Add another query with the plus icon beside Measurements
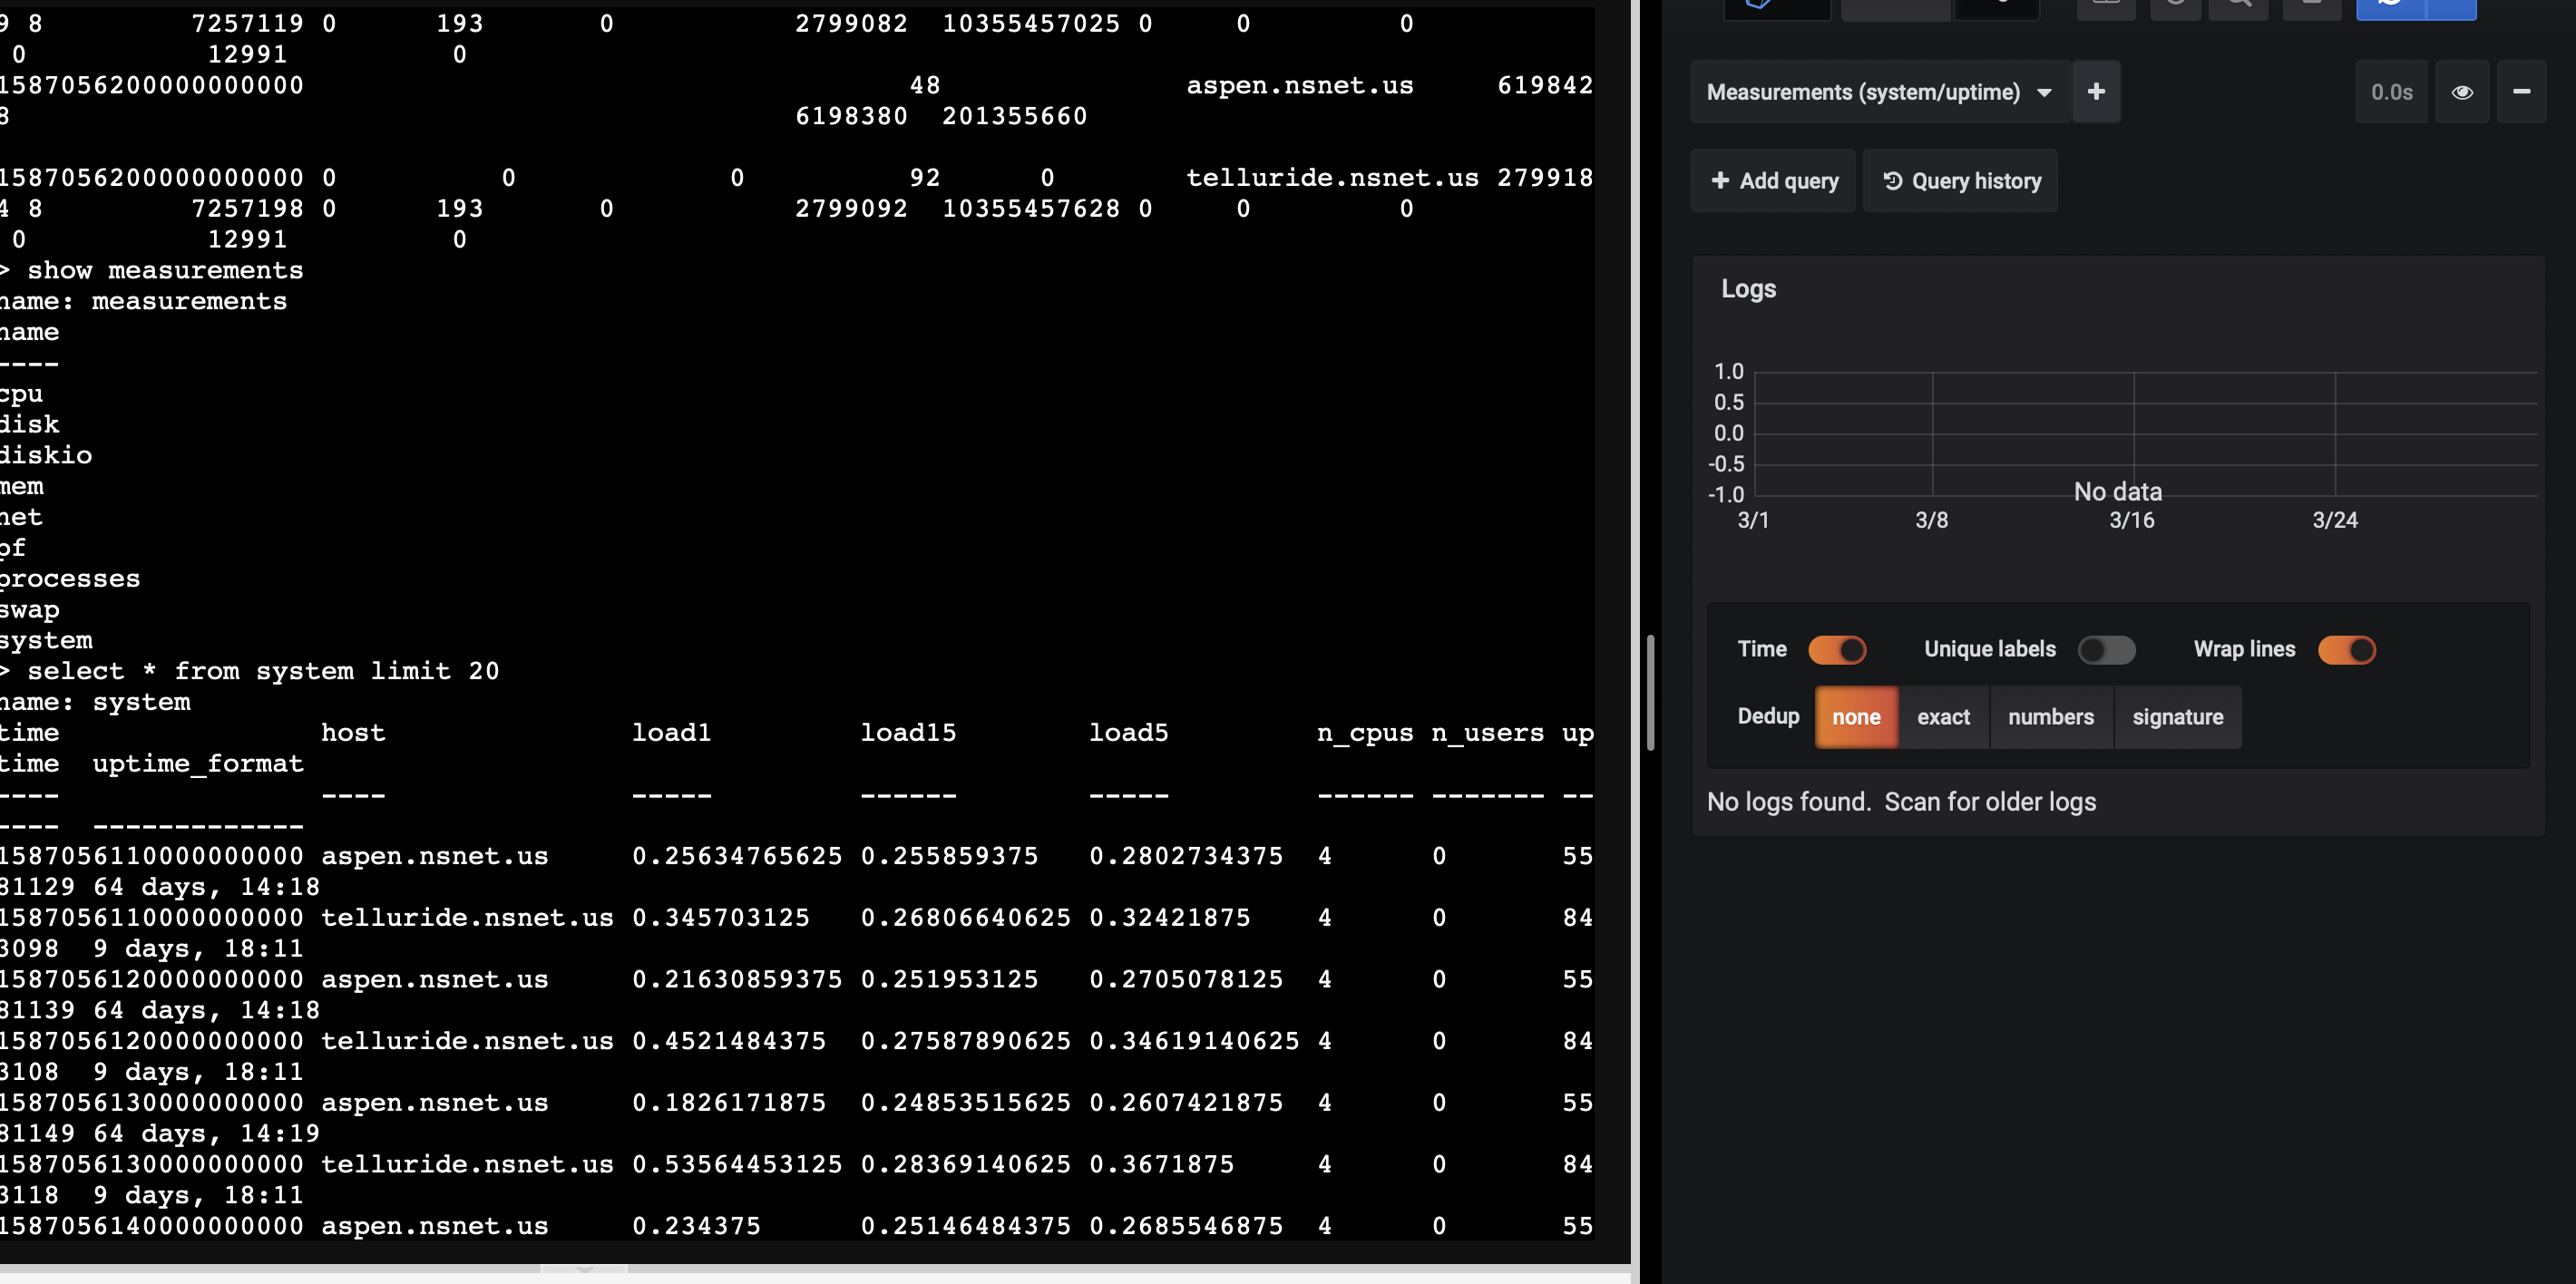This screenshot has width=2576, height=1284. (x=2096, y=92)
